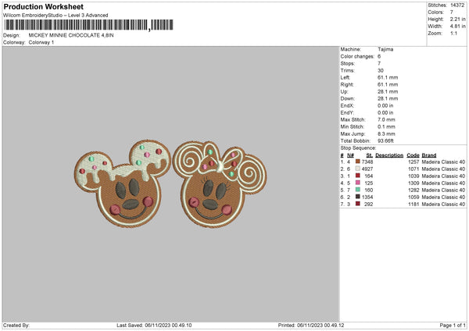
Task: Click the Color changes label
Action: pos(357,56)
